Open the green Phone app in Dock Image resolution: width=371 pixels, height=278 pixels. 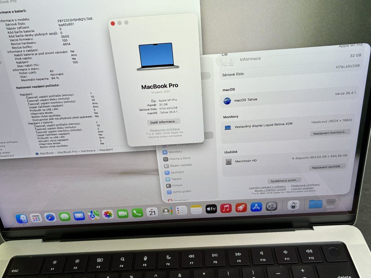(137, 213)
